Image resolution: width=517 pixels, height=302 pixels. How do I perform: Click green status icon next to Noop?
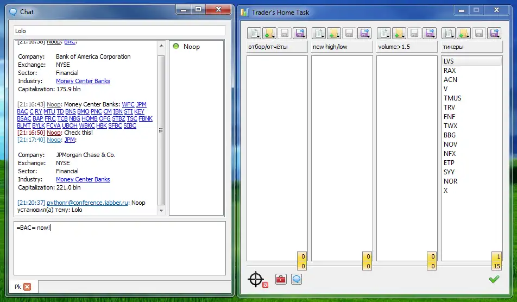tap(176, 46)
